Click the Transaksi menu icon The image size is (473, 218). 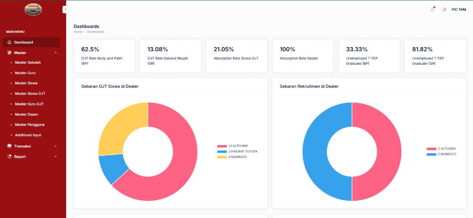[10, 146]
